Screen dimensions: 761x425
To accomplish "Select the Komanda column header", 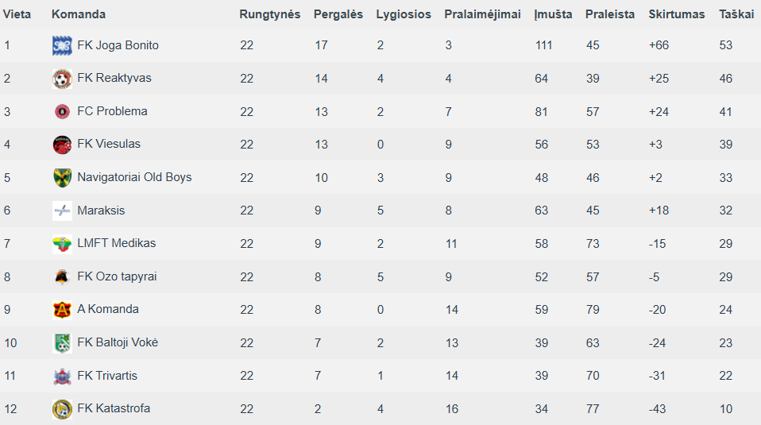I will pyautogui.click(x=79, y=14).
